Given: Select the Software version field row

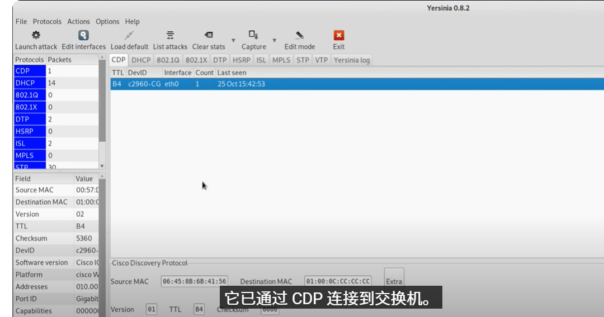Looking at the screenshot, I should tap(56, 262).
